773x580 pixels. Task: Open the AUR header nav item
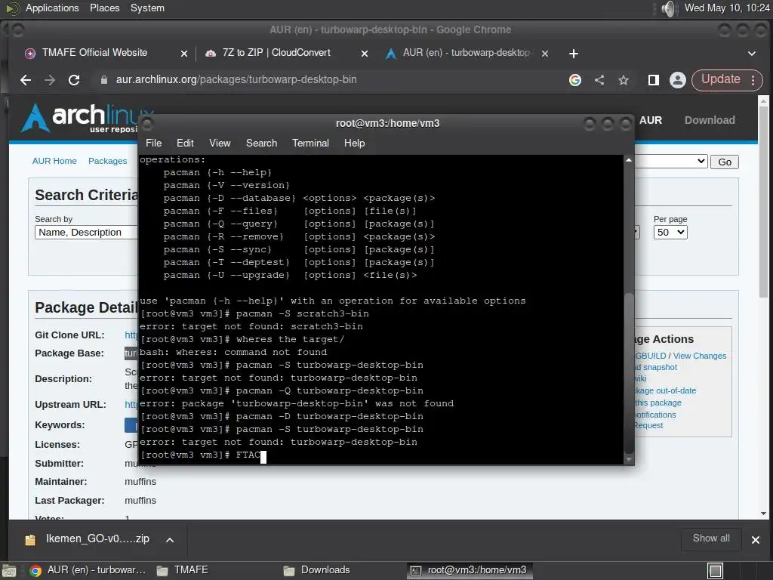click(x=650, y=120)
